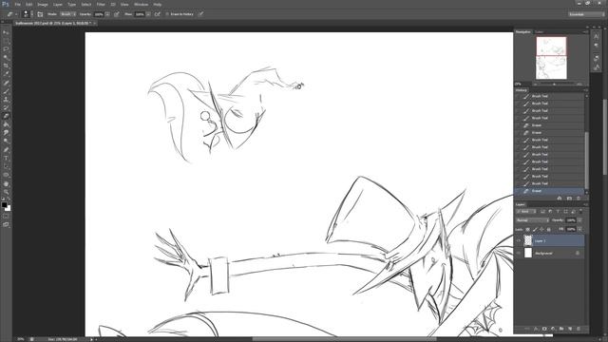608x342 pixels.
Task: Open the Image menu
Action: (x=42, y=4)
